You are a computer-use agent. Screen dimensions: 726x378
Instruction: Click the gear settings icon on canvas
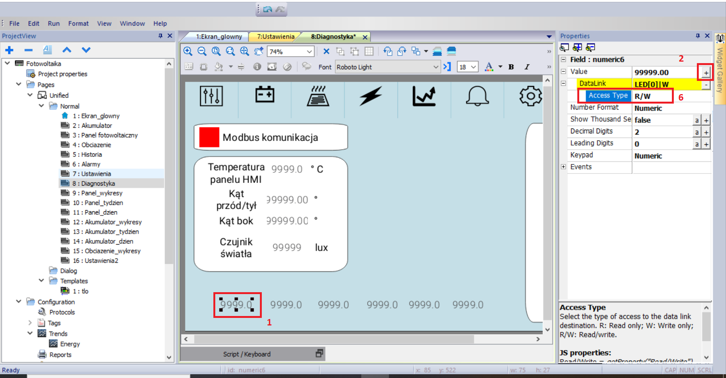(531, 96)
